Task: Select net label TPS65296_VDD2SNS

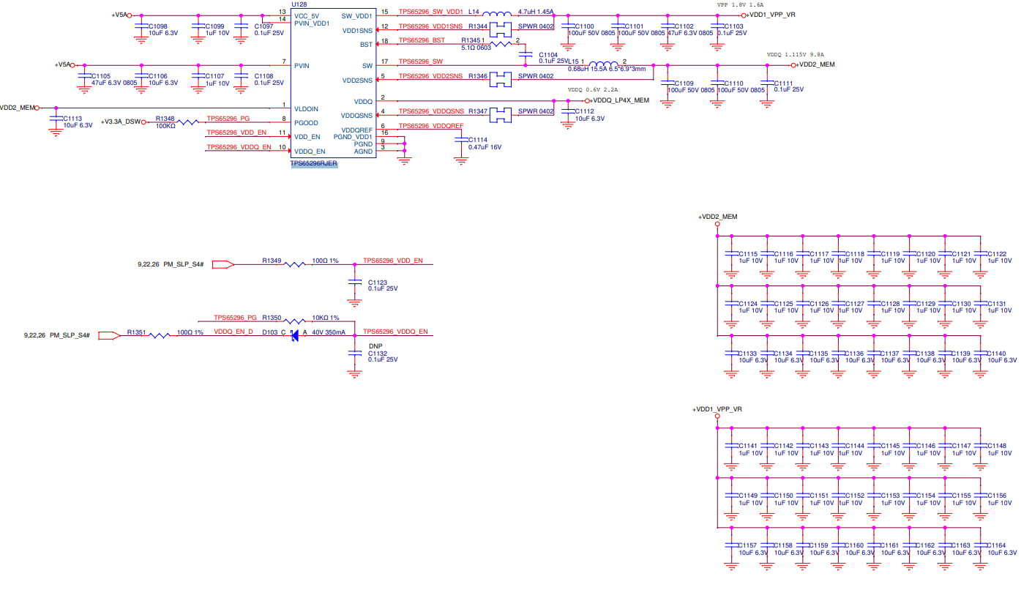Action: (430, 76)
